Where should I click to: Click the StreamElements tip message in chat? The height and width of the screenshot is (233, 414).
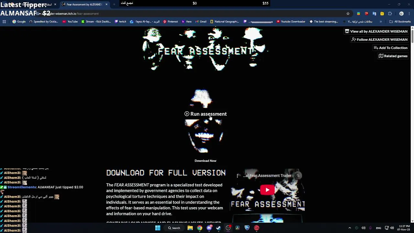pos(42,187)
